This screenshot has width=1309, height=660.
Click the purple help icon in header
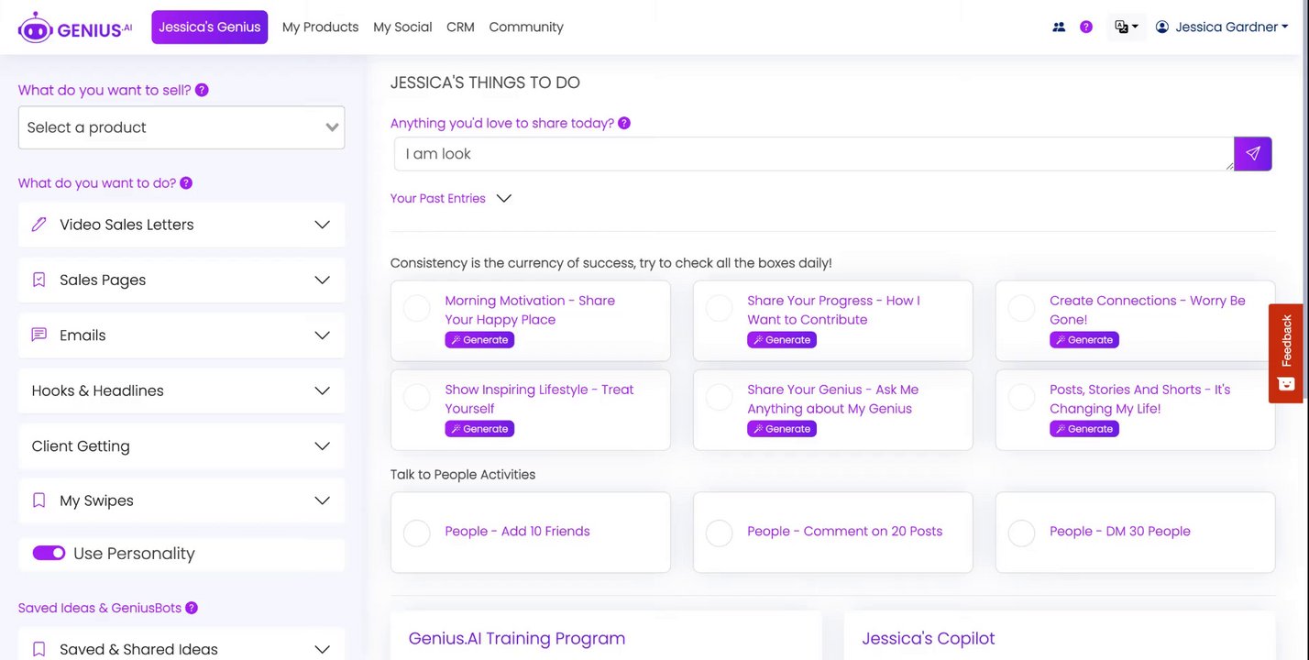click(x=1086, y=27)
